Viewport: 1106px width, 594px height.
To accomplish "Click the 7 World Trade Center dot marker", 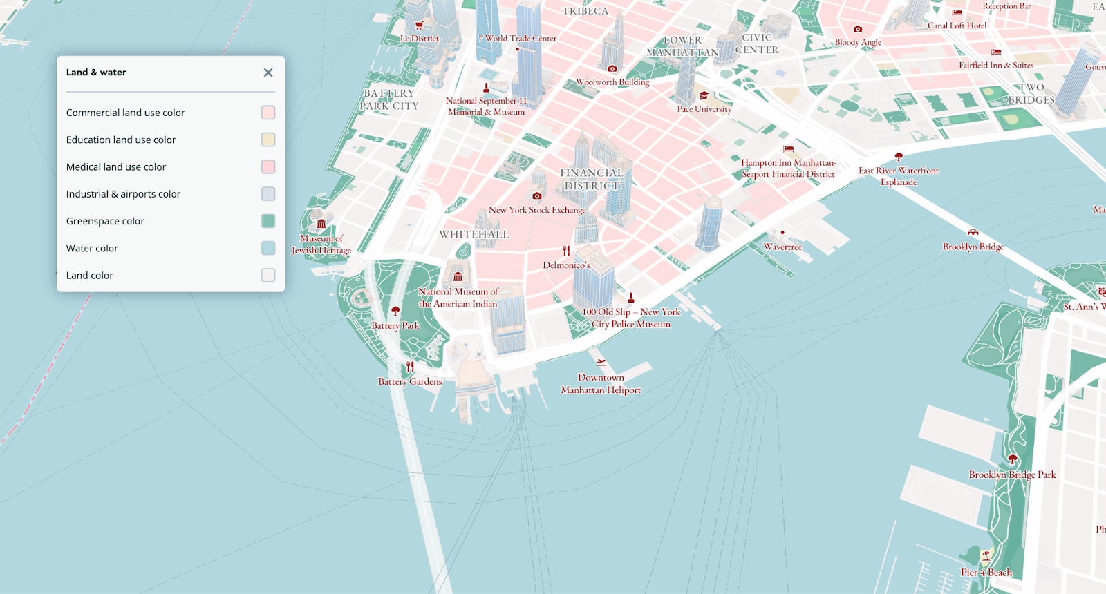I will [517, 49].
